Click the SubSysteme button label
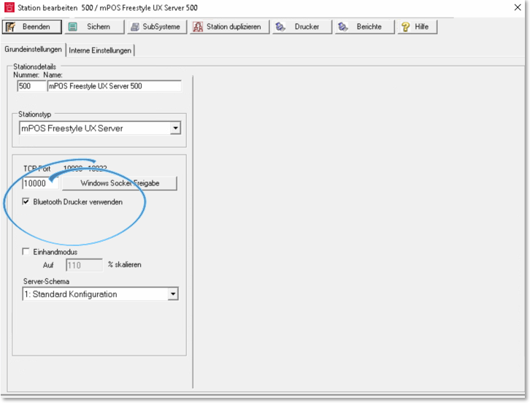 [x=161, y=27]
